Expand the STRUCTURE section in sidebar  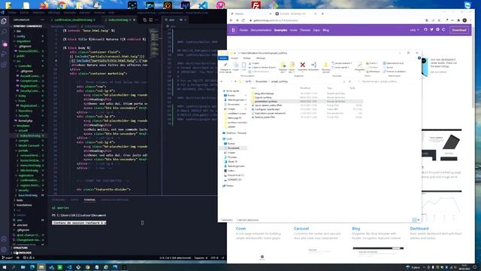20,248
